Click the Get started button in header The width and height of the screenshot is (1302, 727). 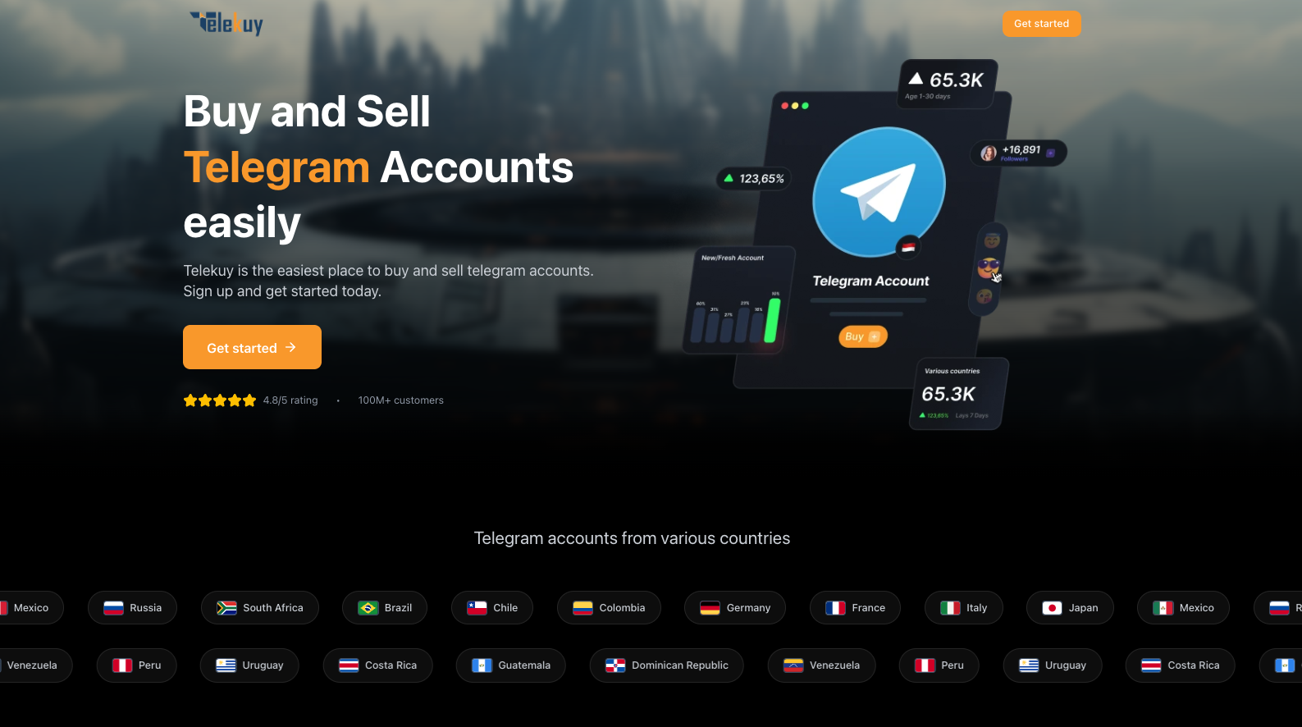pos(1041,24)
